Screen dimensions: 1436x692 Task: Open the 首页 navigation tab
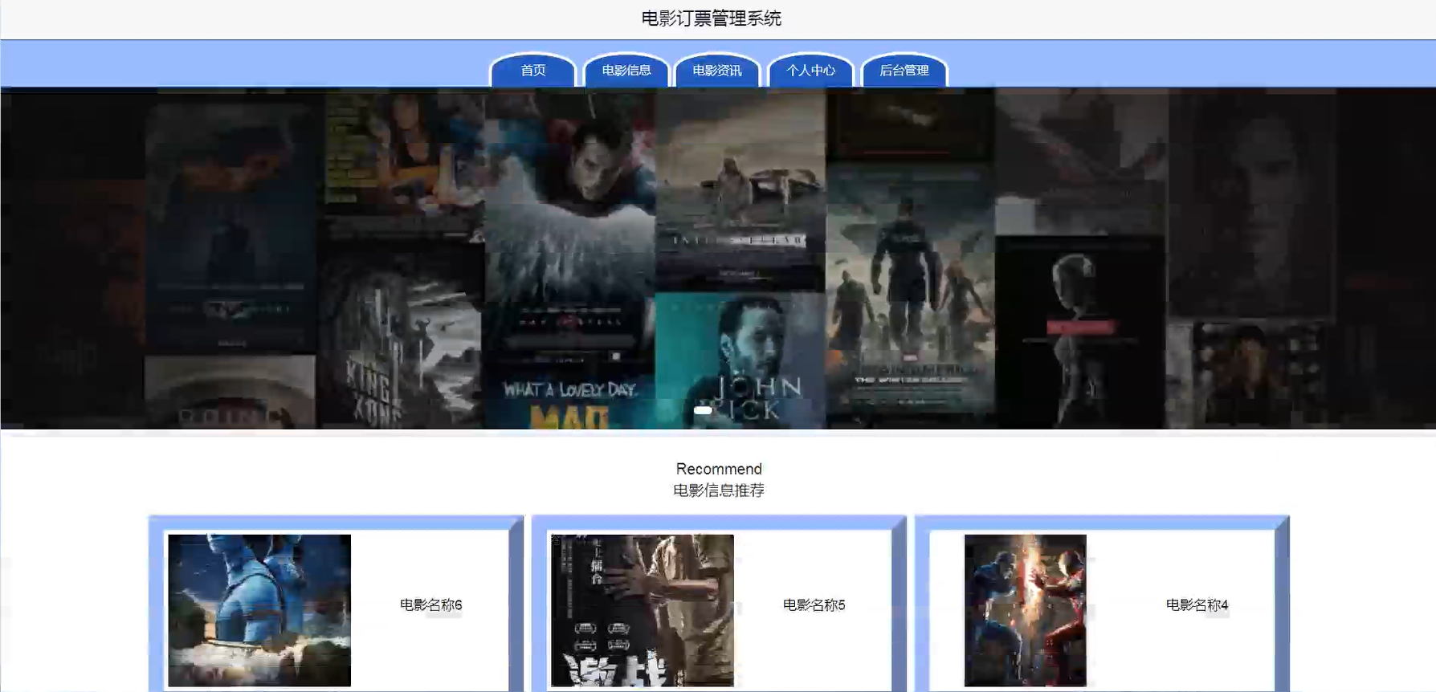pos(533,70)
